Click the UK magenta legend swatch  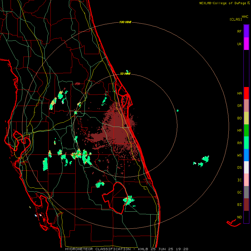point(246,44)
